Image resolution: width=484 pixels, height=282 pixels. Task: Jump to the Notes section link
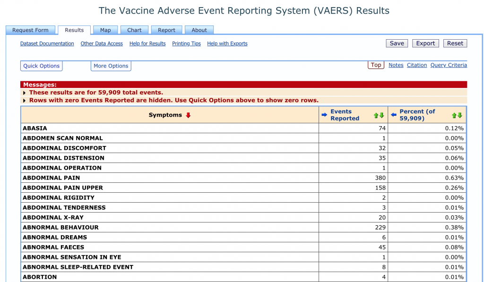396,65
